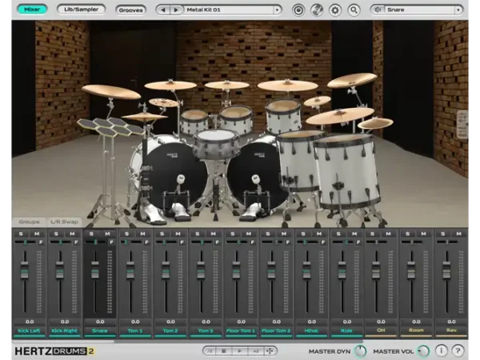
Task: Mute the OH channel
Action: (x=389, y=234)
